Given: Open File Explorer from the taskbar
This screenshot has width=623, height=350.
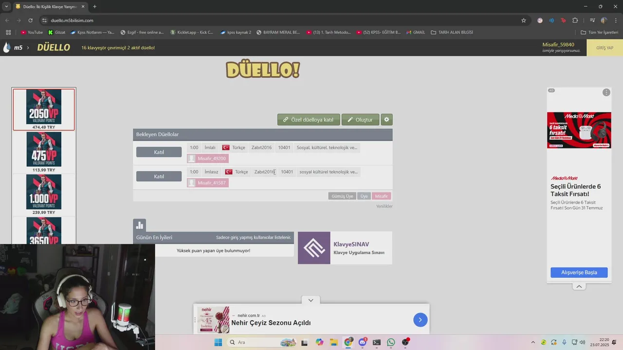Looking at the screenshot, I should (x=333, y=342).
